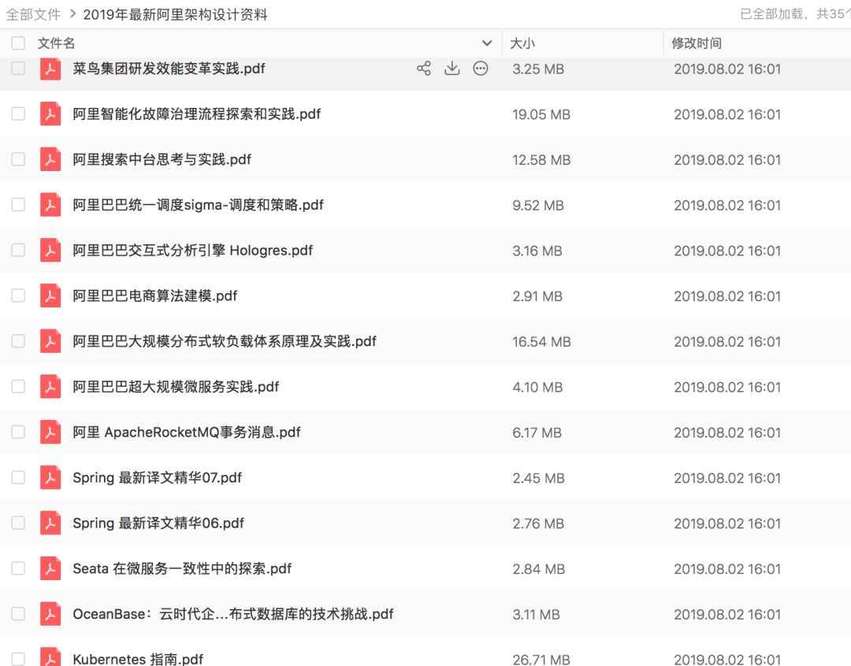Sort by the 修改时间 column header
Image resolution: width=851 pixels, height=666 pixels.
click(x=697, y=43)
